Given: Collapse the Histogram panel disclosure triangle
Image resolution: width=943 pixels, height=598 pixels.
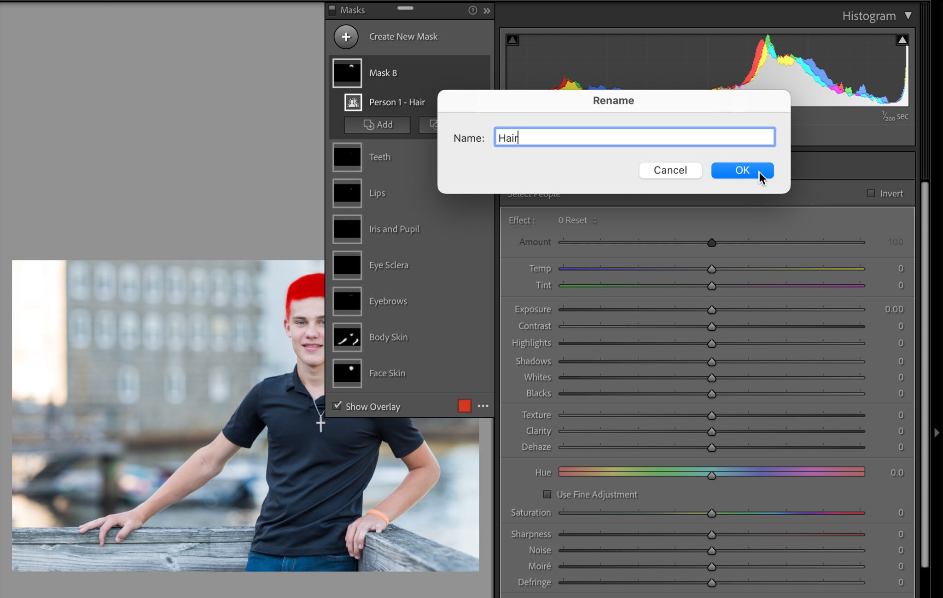Looking at the screenshot, I should pyautogui.click(x=907, y=15).
